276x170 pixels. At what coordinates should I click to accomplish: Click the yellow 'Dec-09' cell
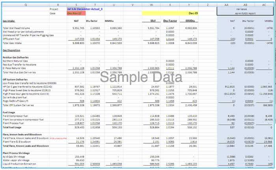pos(170,13)
